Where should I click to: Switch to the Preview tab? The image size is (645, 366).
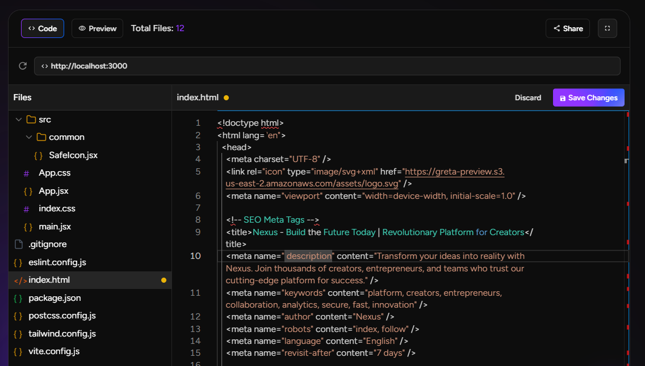tap(97, 28)
